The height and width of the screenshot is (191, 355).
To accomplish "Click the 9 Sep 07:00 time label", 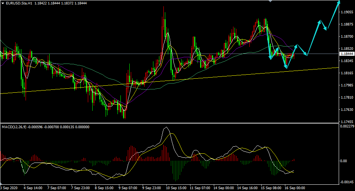I will click(128, 188).
